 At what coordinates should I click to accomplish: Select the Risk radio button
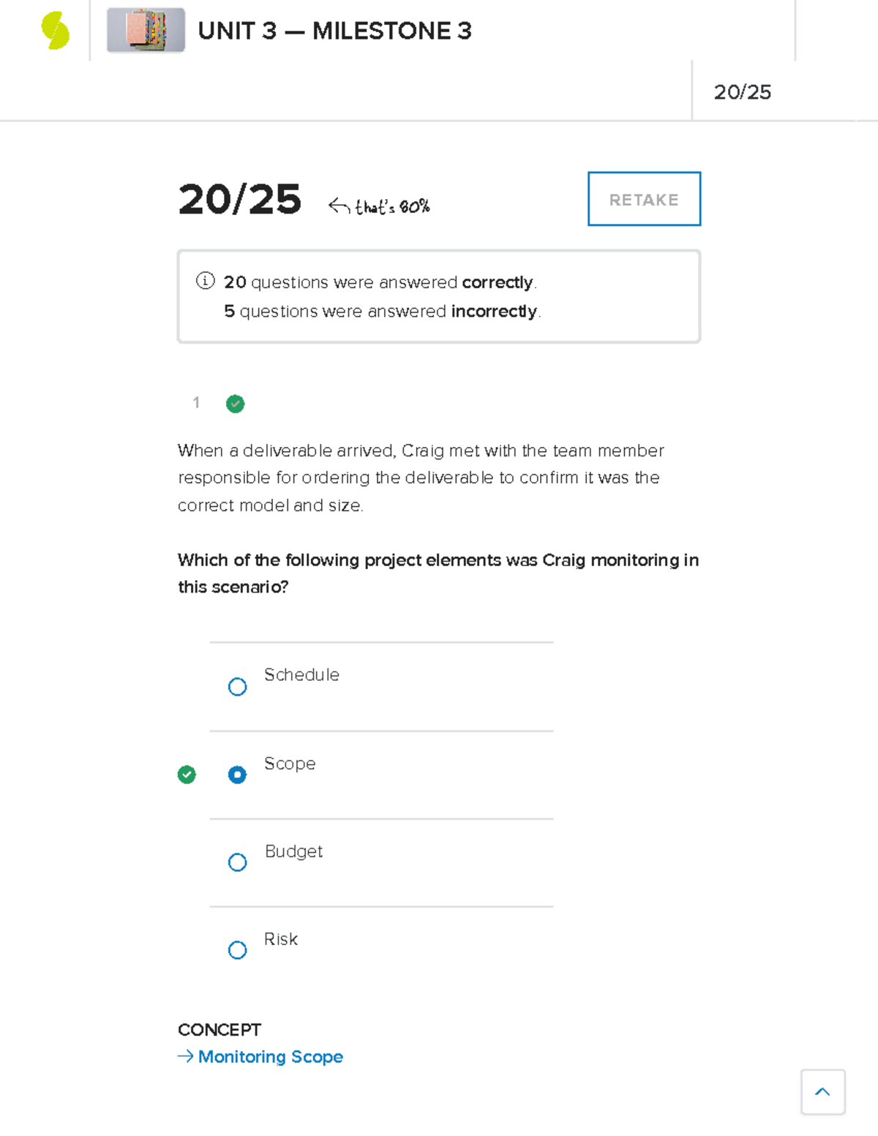pos(237,950)
